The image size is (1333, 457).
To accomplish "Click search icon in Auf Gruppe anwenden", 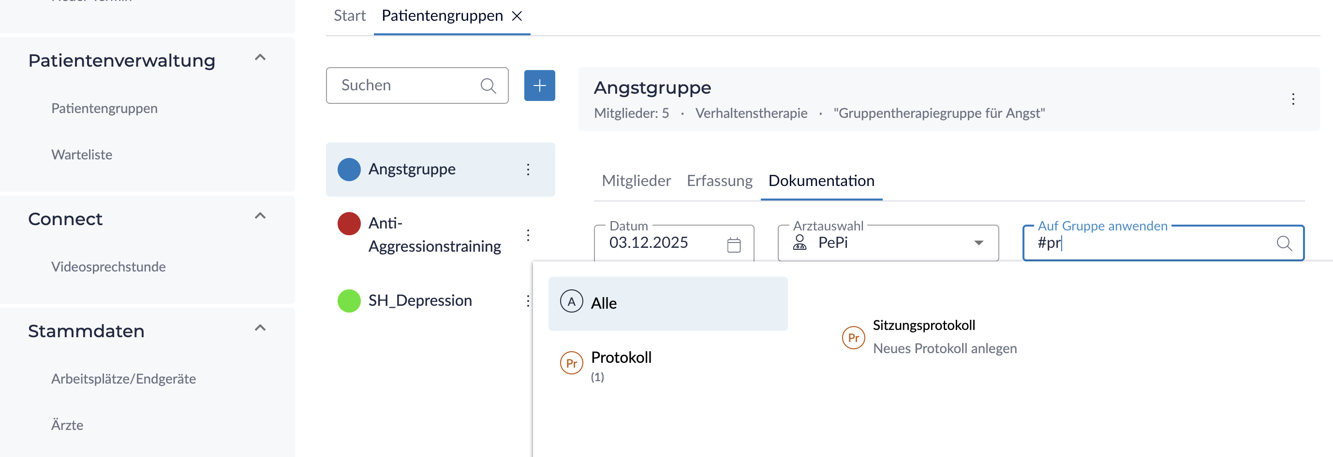I will pos(1283,243).
